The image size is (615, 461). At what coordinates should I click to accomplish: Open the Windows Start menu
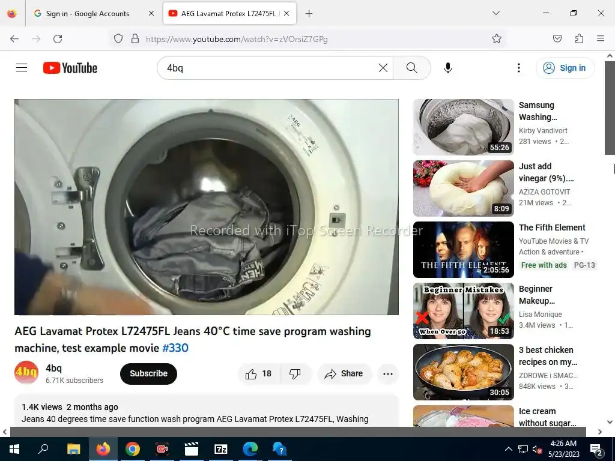click(14, 449)
